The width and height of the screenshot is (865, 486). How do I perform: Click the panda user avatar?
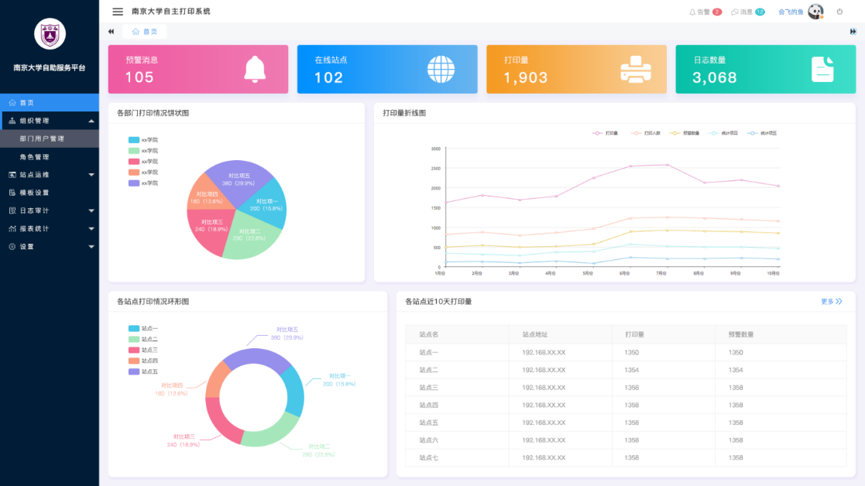click(815, 12)
